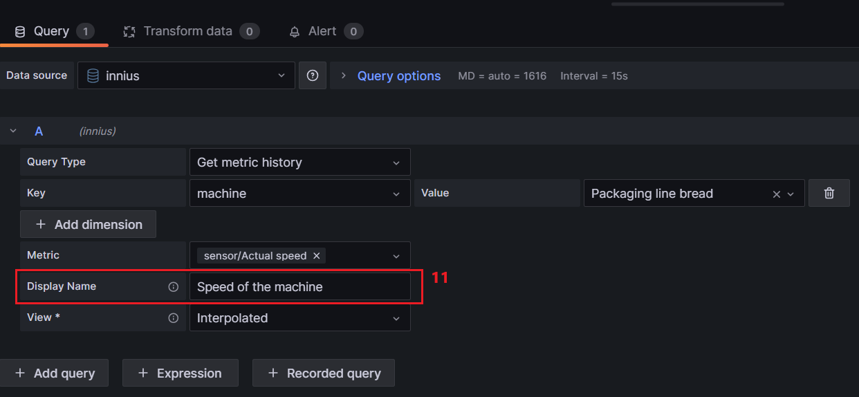Click the View info icon
The image size is (859, 397).
174,318
